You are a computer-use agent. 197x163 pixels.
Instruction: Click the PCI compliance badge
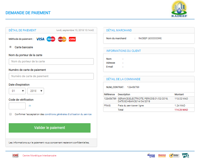(186, 155)
